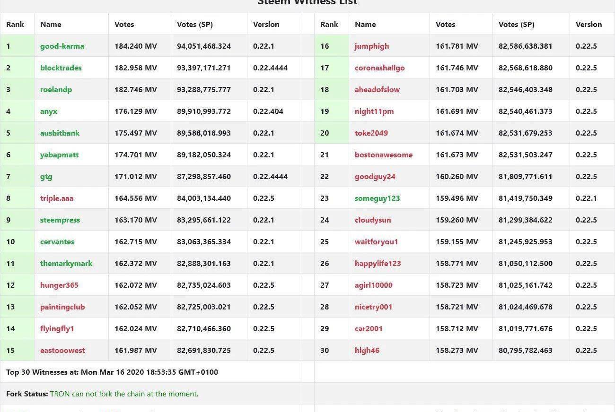Click Top 30 Witnesses timestamp text
The height and width of the screenshot is (412, 615).
tap(112, 372)
